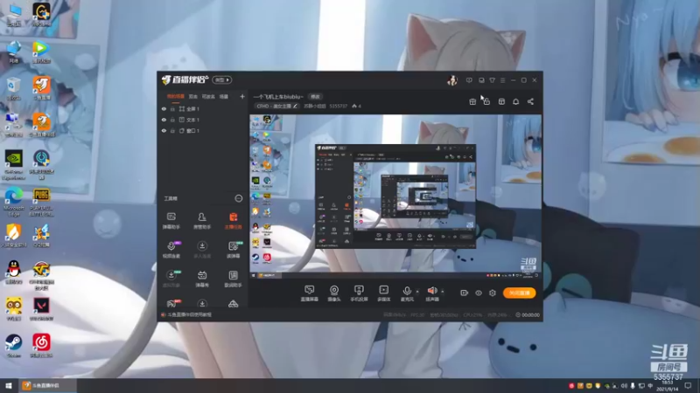Viewport: 700px width, 393px height.
Task: Open the 弹幕秀 TV-shaped tool
Action: (202, 279)
